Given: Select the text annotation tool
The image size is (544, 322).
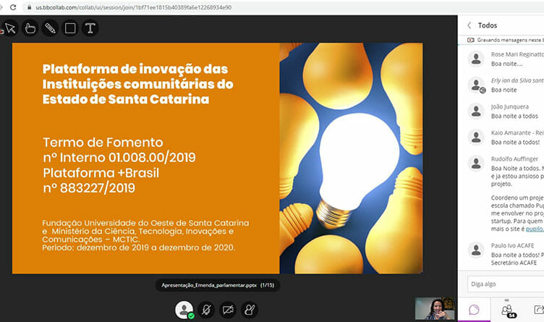Looking at the screenshot, I should 90,29.
